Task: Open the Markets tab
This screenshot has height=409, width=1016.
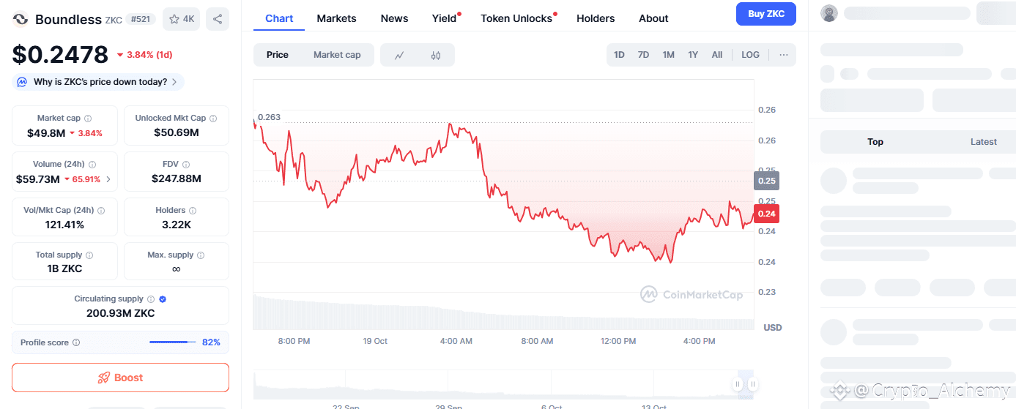Action: coord(336,18)
